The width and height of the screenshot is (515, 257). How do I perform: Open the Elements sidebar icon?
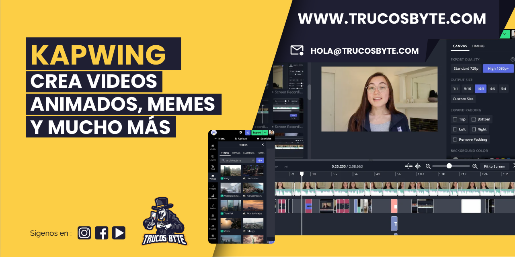tap(213, 197)
